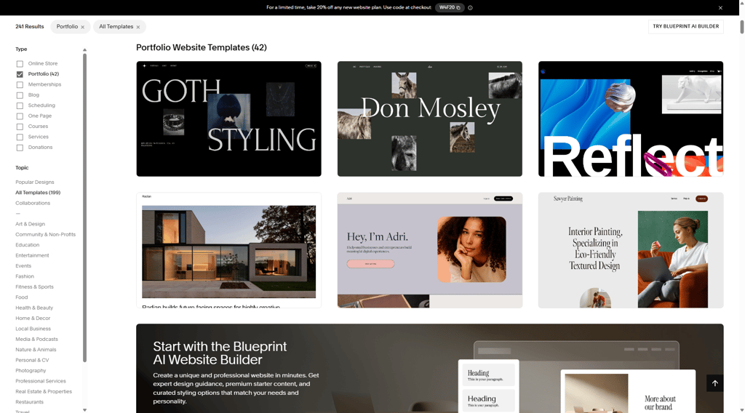Image resolution: width=745 pixels, height=413 pixels.
Task: Open the Don Mosley template
Action: tap(429, 119)
